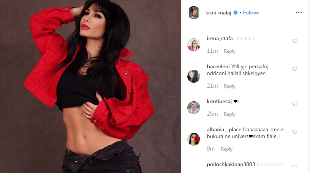Like polloshkakinan3003's comment heart icon
The height and width of the screenshot is (173, 310).
coord(294,166)
